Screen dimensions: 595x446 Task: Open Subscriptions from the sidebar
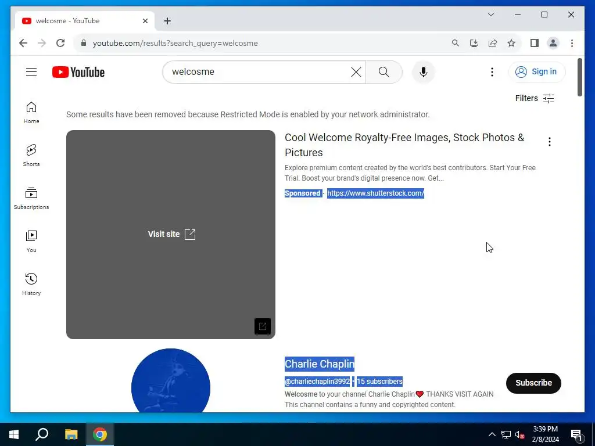[31, 199]
